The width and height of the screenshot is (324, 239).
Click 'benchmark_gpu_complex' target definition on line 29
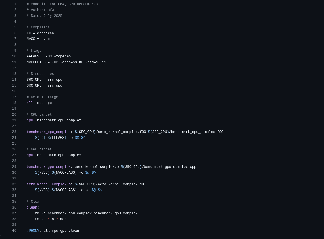point(49,167)
